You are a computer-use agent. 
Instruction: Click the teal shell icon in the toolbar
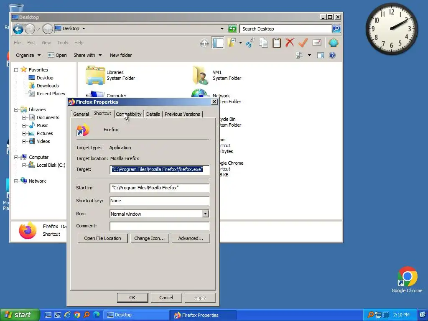pos(333,43)
